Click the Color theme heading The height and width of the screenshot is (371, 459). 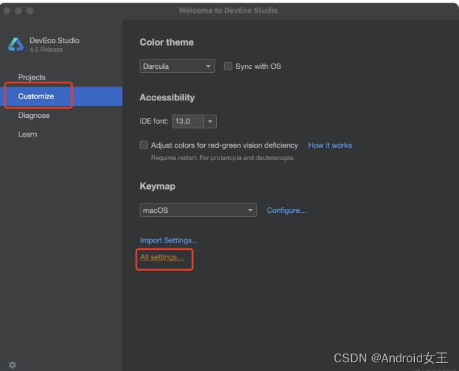(x=167, y=42)
